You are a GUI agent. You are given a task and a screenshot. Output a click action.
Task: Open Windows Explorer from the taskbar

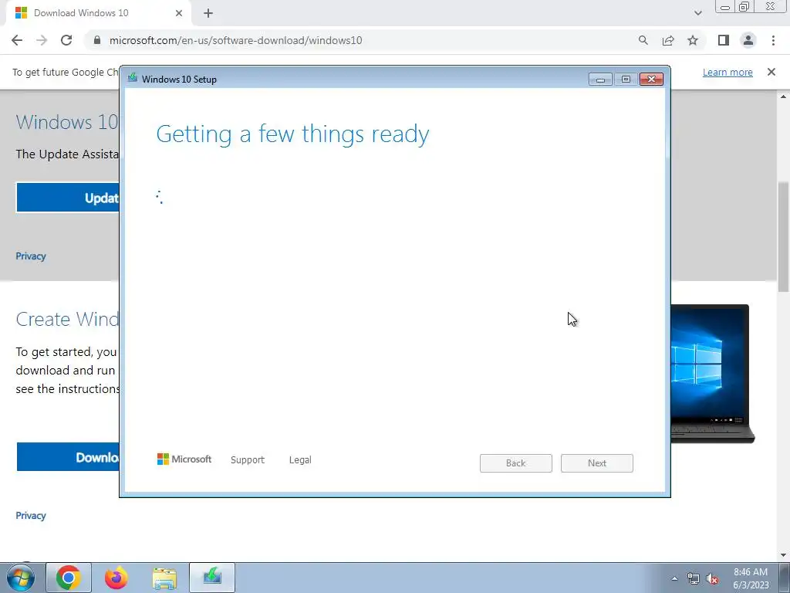164,578
